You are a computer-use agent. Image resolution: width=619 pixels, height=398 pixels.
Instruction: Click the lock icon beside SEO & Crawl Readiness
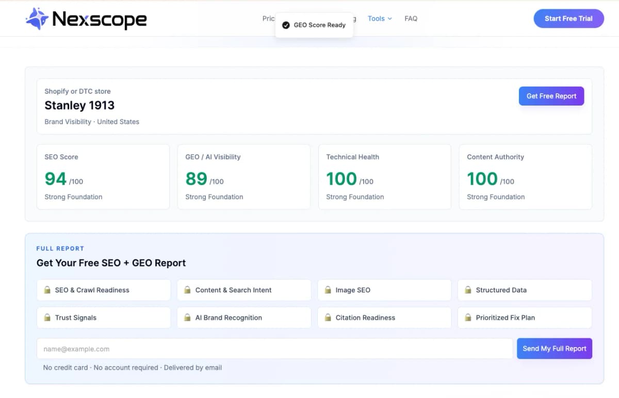click(x=47, y=290)
